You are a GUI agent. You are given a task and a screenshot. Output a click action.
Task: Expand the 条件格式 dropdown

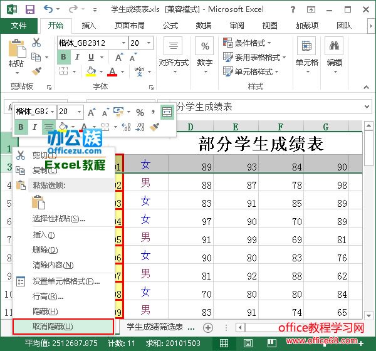pyautogui.click(x=269, y=43)
